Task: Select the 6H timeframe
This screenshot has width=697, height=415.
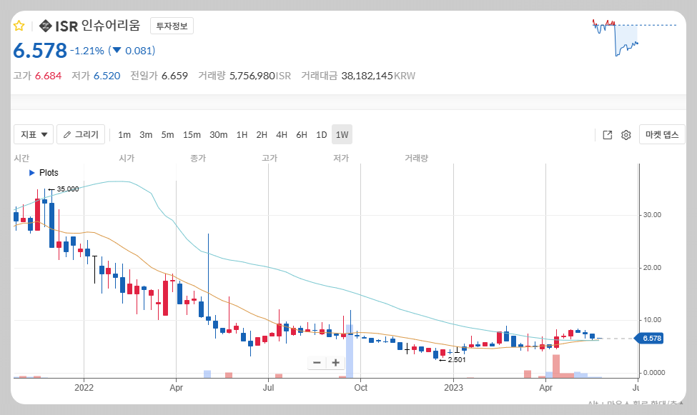Action: tap(302, 134)
